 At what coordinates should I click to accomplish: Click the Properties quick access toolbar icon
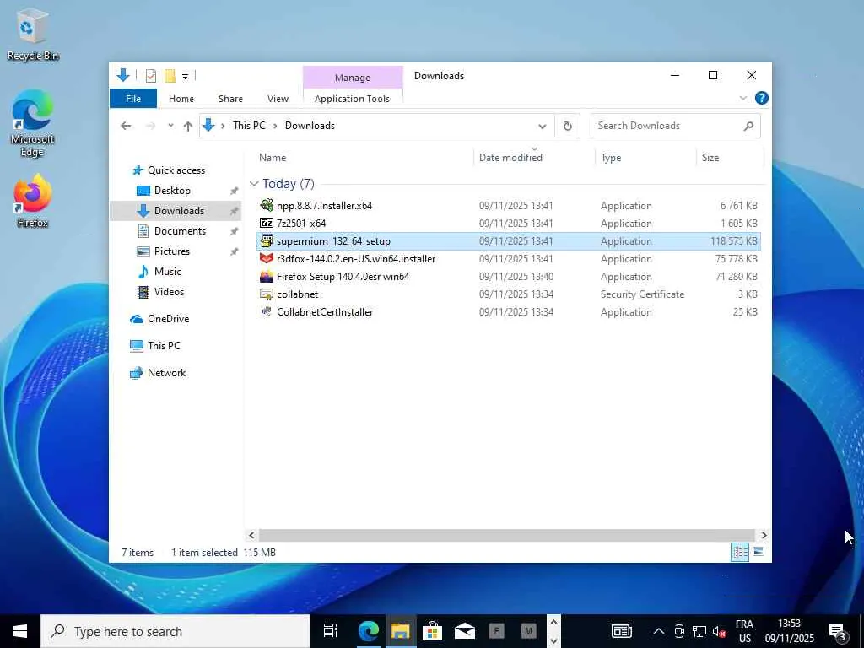pos(150,75)
